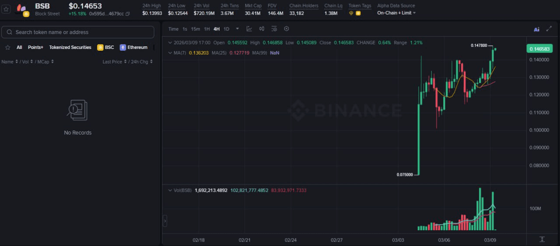Screen dimensions: 560x246
Task: Click the current price tag 0.146583
Action: click(x=539, y=49)
